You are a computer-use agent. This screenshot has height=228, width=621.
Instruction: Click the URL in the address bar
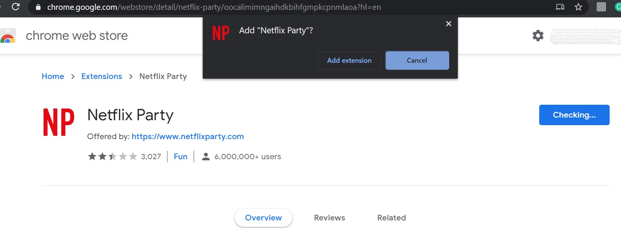pos(214,7)
